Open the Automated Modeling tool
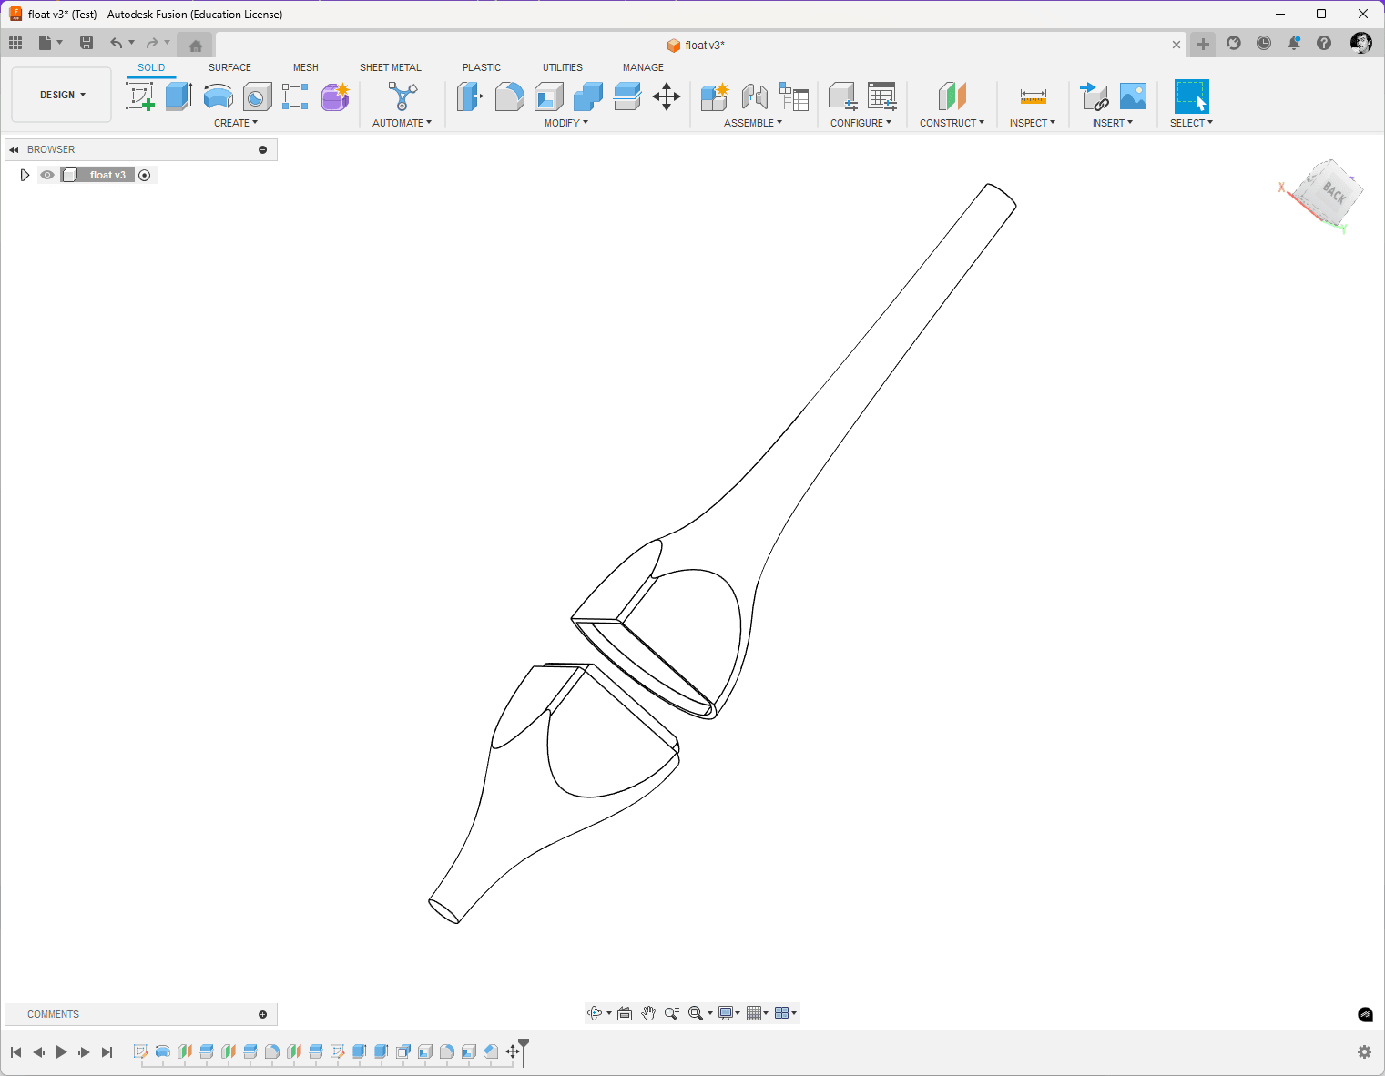This screenshot has height=1076, width=1385. click(x=402, y=96)
